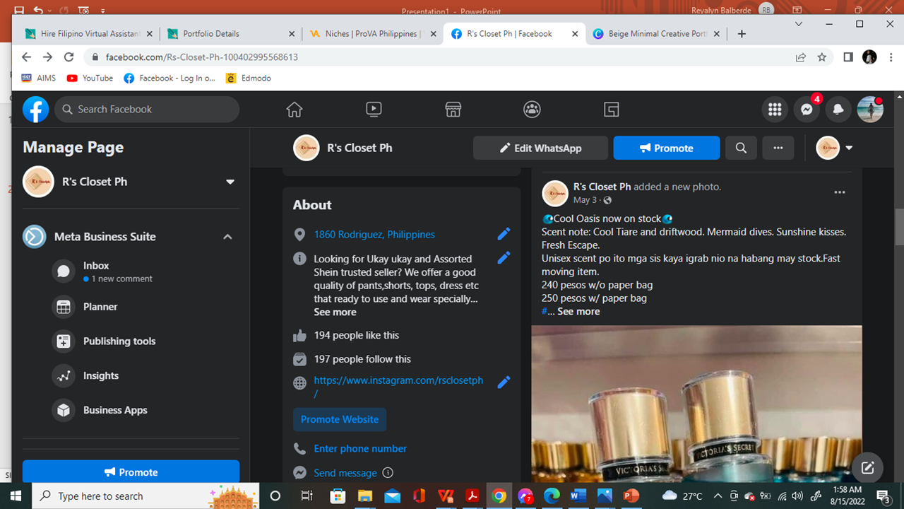
Task: Click the Promote button in Manage Page sidebar
Action: tap(131, 472)
